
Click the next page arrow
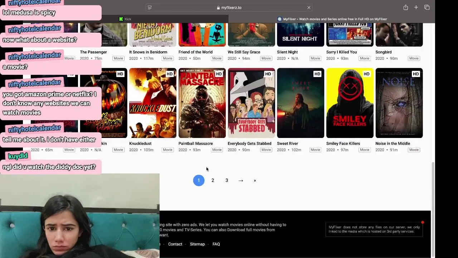[241, 180]
